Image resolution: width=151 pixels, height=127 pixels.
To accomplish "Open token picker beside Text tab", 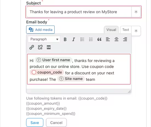I will [x=136, y=31].
